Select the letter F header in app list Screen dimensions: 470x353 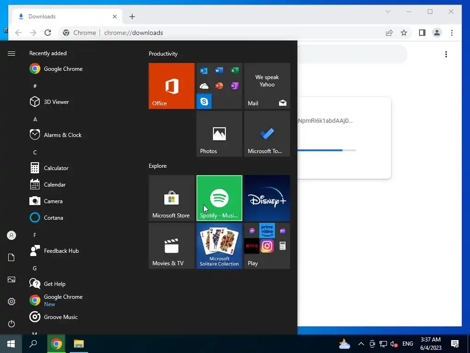(35, 235)
